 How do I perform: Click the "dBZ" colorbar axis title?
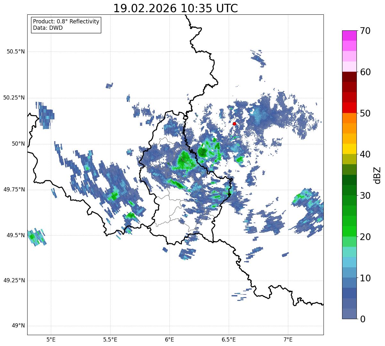tap(377, 175)
